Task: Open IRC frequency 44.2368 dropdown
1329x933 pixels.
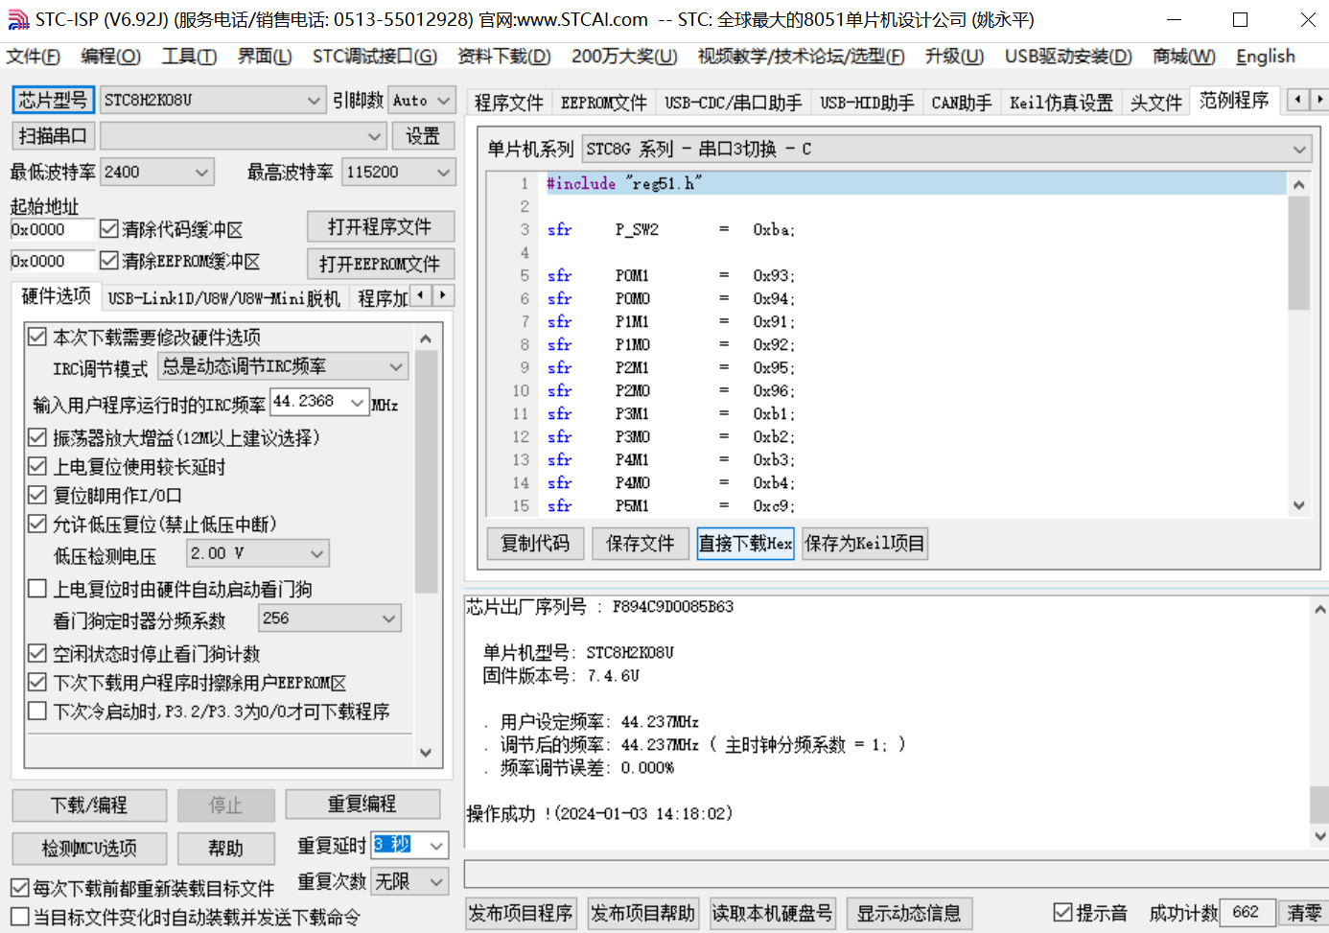Action: pyautogui.click(x=319, y=402)
